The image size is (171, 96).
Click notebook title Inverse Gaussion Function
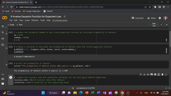tap(37, 17)
